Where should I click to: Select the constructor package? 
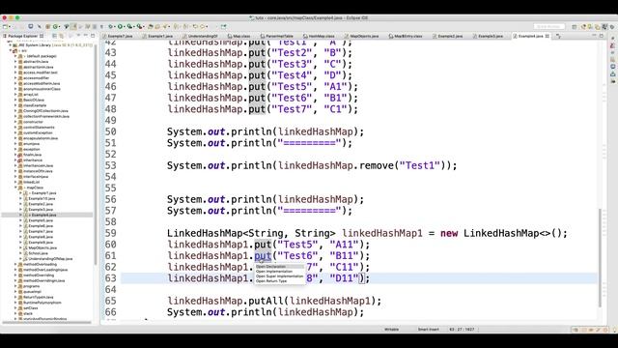[x=33, y=122]
